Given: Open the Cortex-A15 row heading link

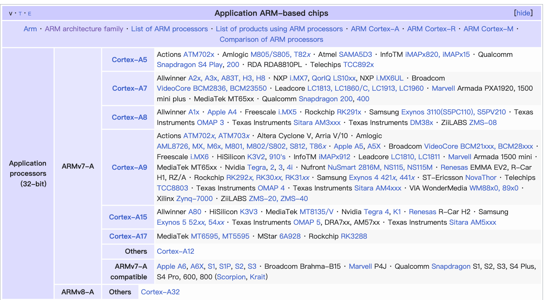Looking at the screenshot, I should [128, 217].
